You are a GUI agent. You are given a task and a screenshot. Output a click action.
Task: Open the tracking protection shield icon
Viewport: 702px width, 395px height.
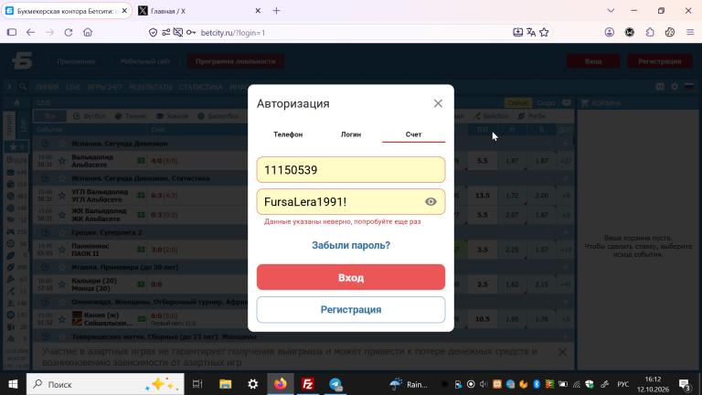tap(154, 32)
